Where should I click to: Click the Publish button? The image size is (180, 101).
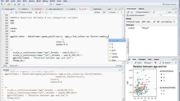click(166, 63)
